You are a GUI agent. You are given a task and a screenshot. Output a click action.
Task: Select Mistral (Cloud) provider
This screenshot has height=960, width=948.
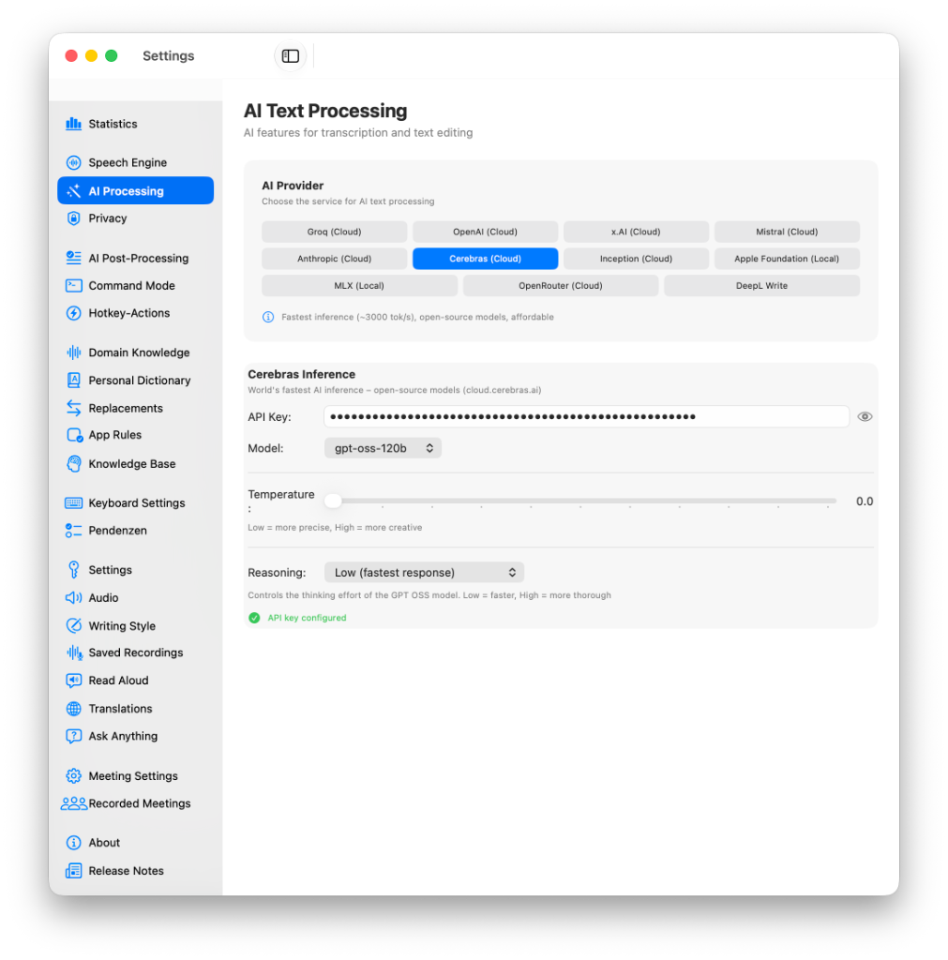[x=787, y=232]
